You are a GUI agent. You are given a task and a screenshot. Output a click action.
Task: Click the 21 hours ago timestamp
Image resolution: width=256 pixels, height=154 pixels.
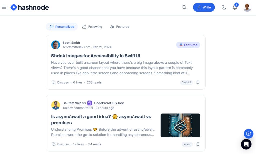point(105,108)
